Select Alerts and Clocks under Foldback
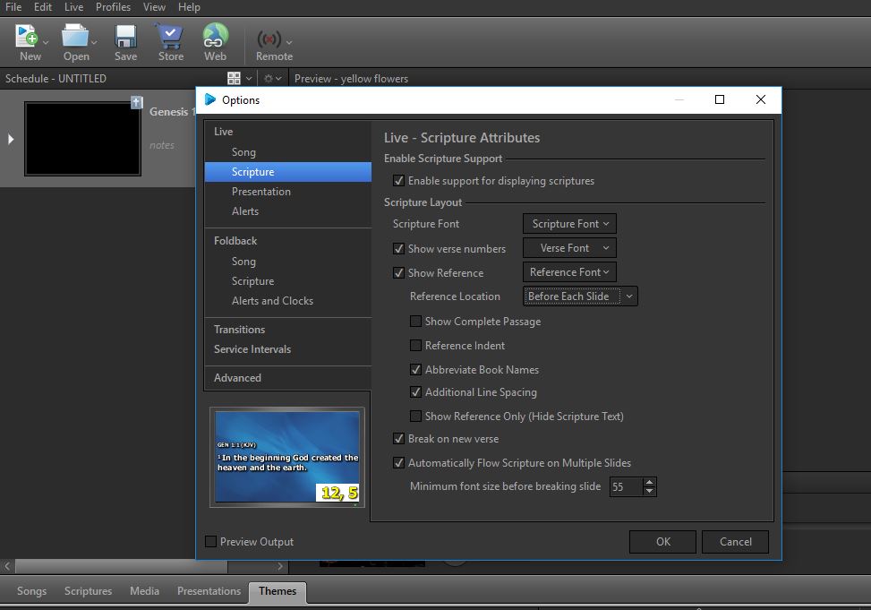The width and height of the screenshot is (871, 610). click(272, 301)
